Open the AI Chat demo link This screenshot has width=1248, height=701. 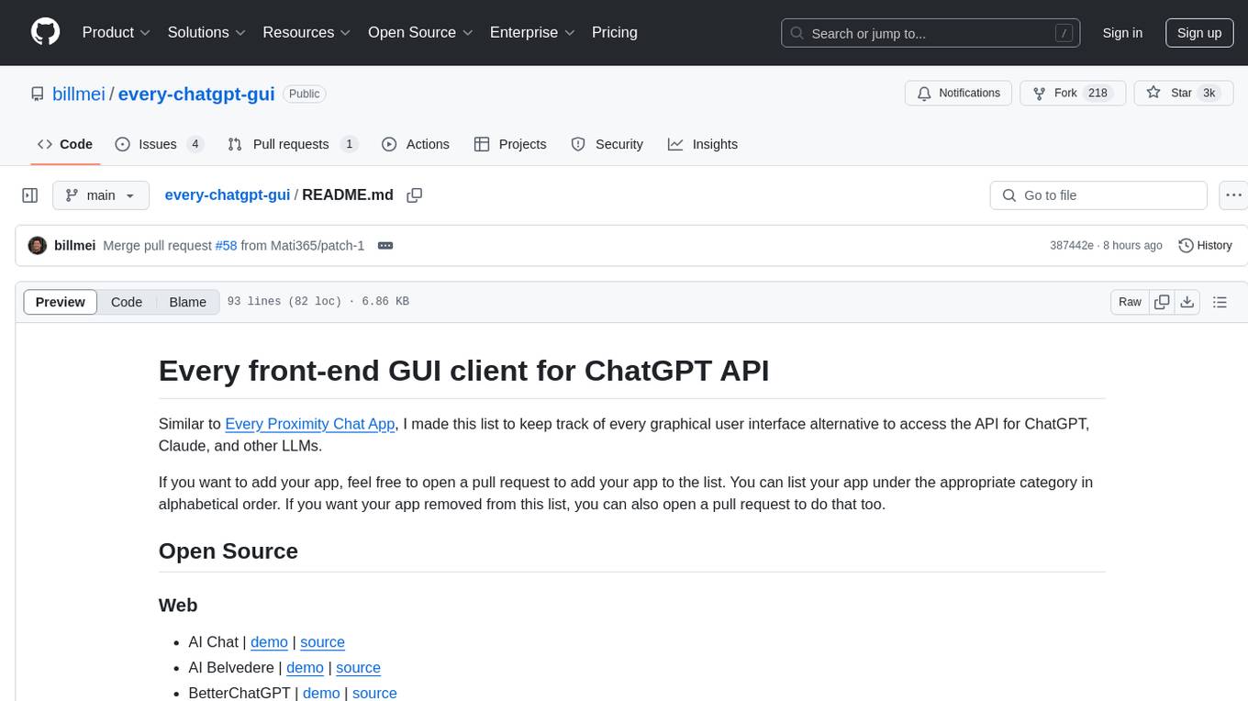[x=269, y=642]
